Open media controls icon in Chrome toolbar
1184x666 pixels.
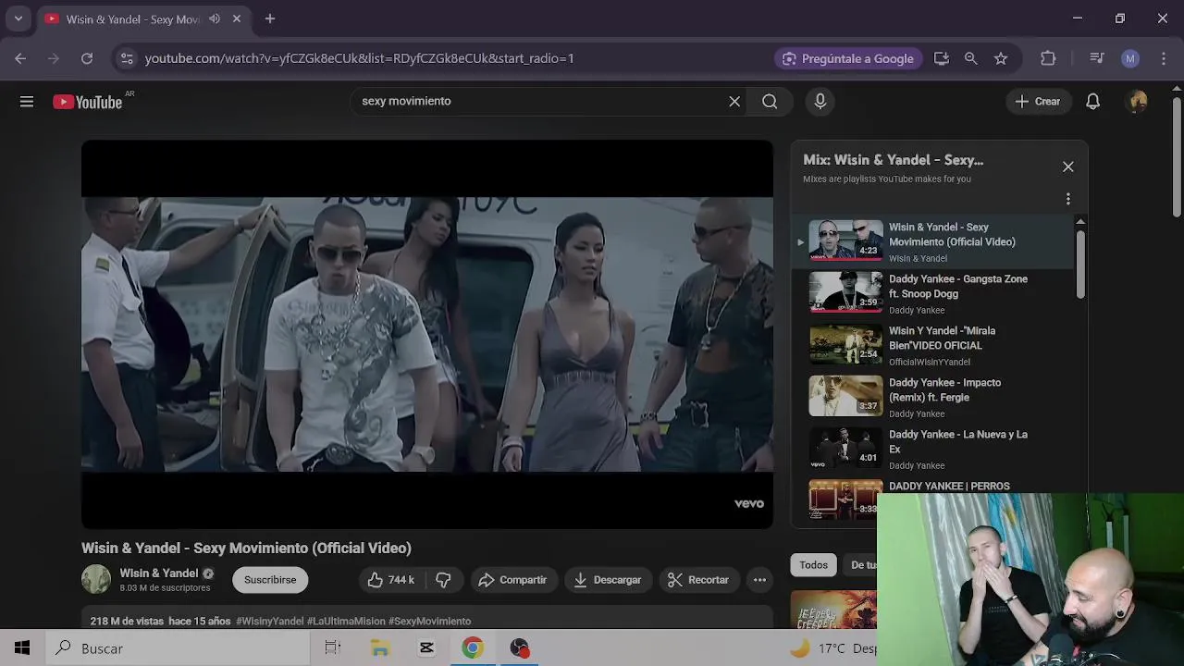pyautogui.click(x=1097, y=58)
